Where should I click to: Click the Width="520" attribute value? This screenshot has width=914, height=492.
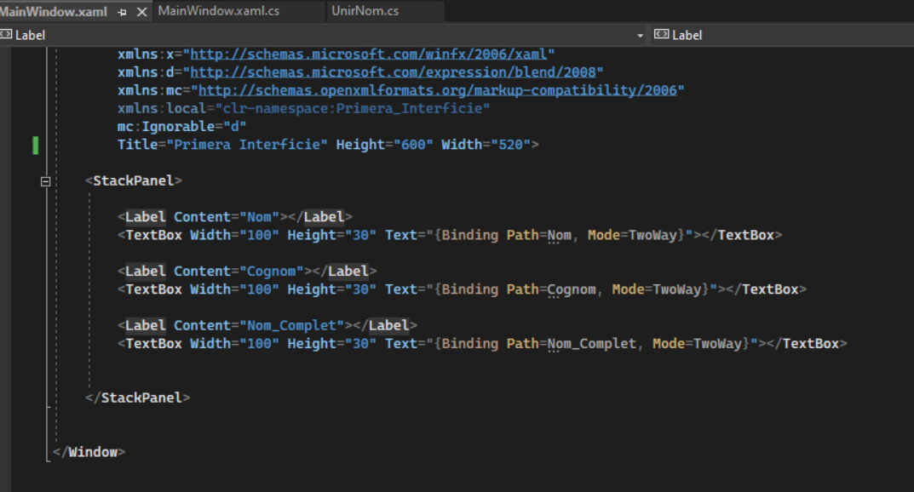tap(509, 145)
